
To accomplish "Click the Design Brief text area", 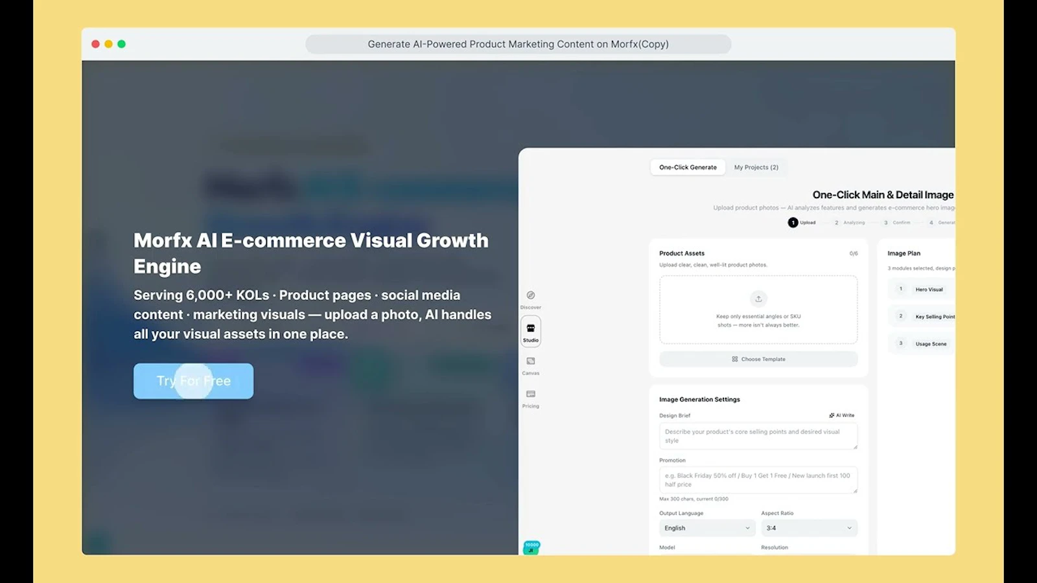I will pyautogui.click(x=758, y=436).
